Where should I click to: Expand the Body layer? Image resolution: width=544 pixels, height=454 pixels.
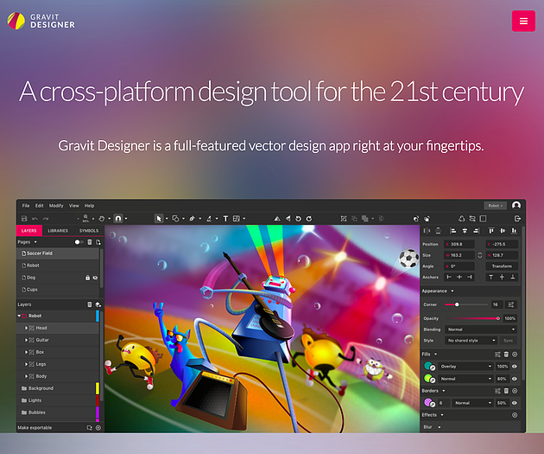tap(26, 376)
